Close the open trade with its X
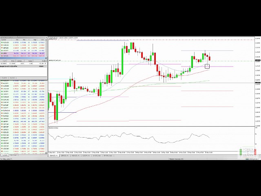Screen dimensions: 261x196 [45, 63]
